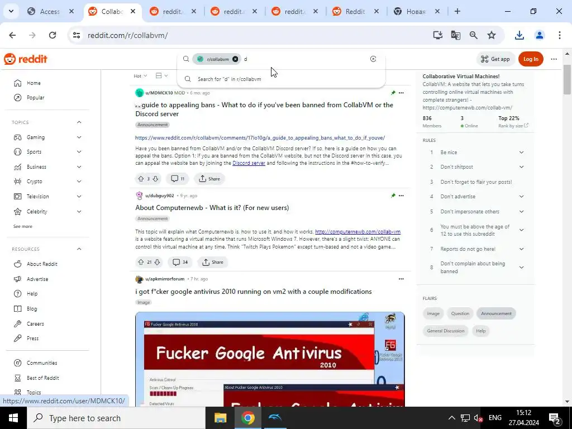The image size is (572, 429).
Task: Collapse the Topics section
Action: pyautogui.click(x=79, y=122)
